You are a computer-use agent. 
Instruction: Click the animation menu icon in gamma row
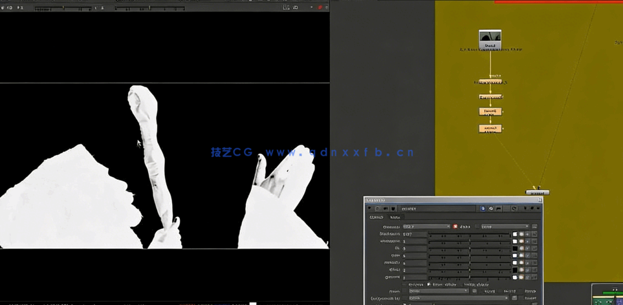tap(534, 277)
